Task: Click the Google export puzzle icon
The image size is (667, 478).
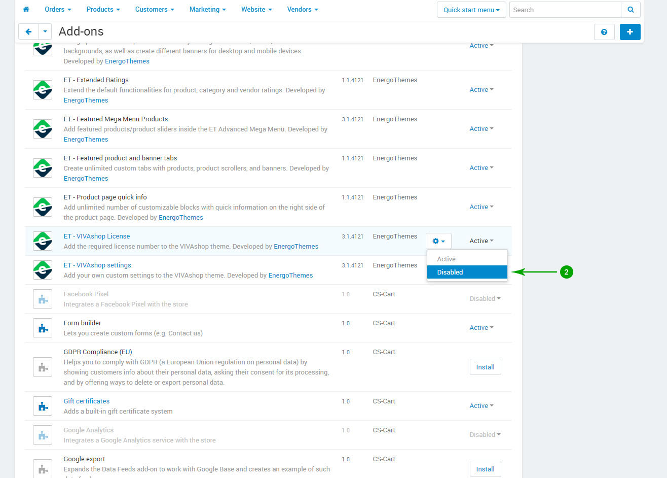Action: (43, 469)
